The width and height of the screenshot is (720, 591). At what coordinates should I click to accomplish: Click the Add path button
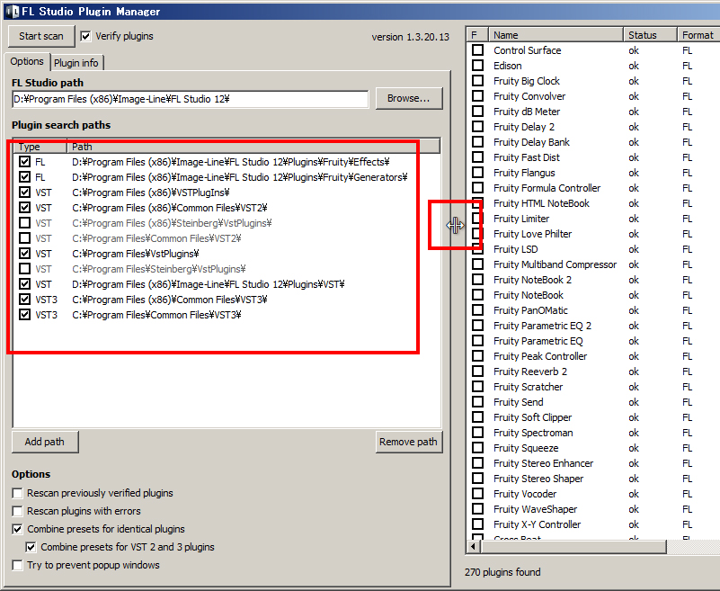(45, 442)
